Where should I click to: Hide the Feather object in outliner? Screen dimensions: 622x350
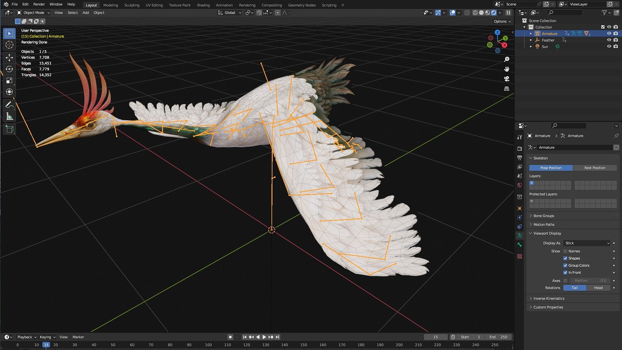(609, 40)
